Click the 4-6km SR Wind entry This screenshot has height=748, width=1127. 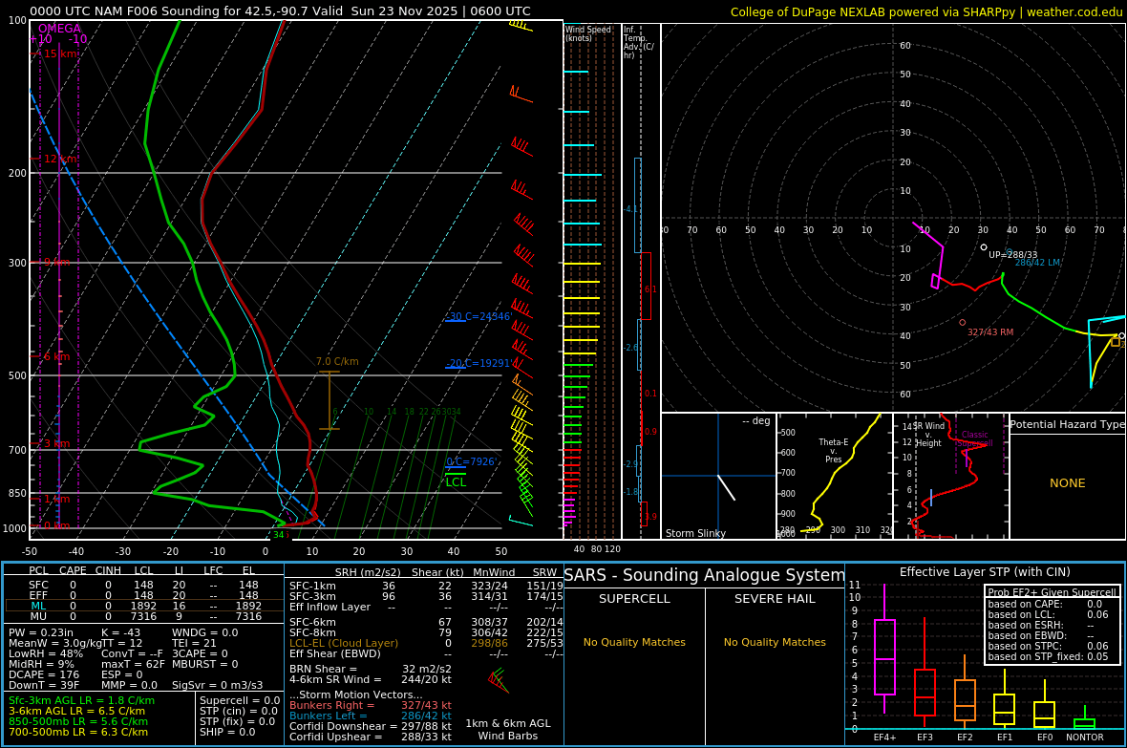(x=371, y=679)
